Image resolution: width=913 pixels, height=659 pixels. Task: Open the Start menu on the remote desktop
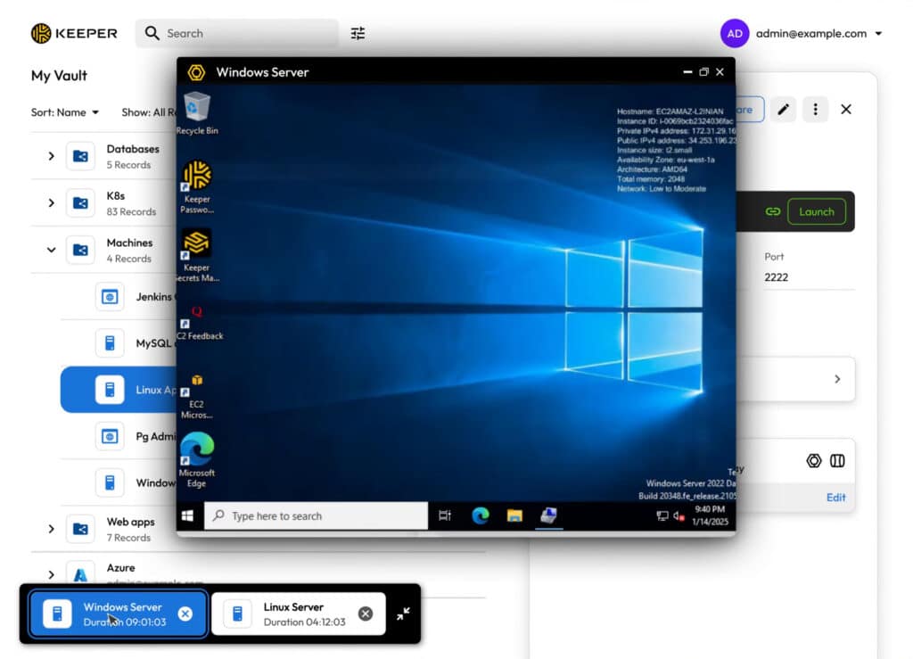click(x=188, y=515)
